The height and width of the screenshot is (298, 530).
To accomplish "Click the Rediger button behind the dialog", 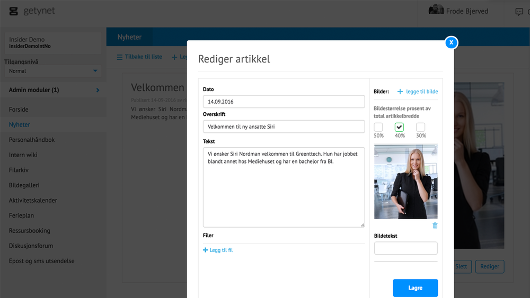I will [489, 266].
